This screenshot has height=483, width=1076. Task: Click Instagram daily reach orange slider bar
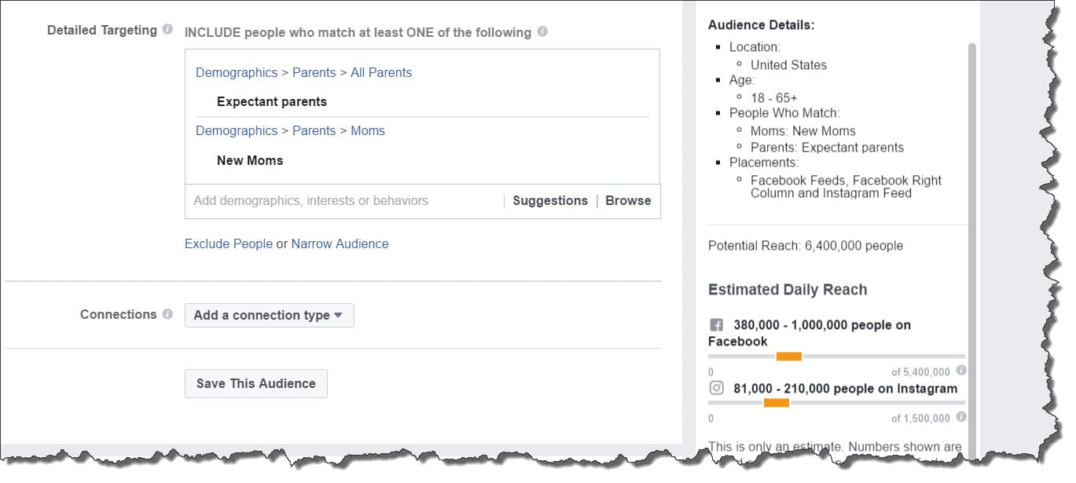point(776,403)
